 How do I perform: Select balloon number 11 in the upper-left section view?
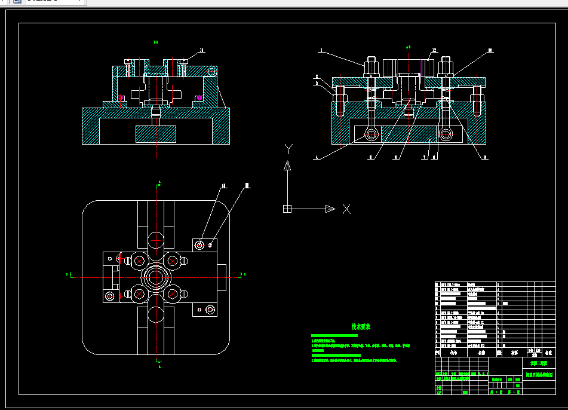click(202, 51)
